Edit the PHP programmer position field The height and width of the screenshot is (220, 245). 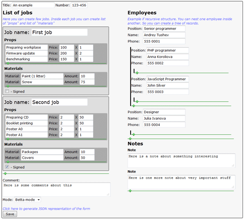point(167,50)
